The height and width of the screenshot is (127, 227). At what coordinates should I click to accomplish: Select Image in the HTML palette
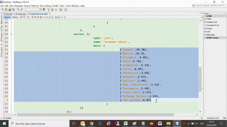click(209, 29)
